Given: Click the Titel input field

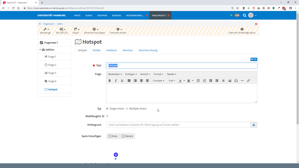Looking at the screenshot, I should pyautogui.click(x=181, y=66).
